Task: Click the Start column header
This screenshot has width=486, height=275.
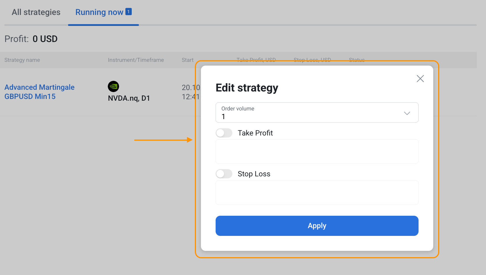Action: pyautogui.click(x=187, y=60)
